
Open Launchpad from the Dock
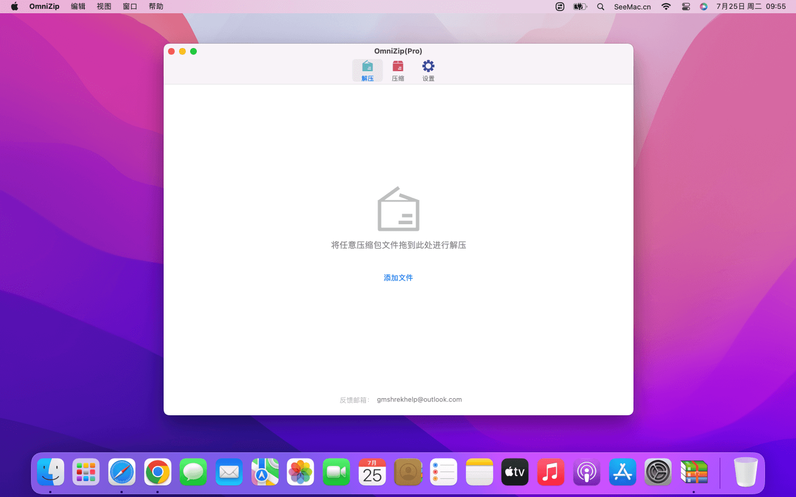point(86,472)
